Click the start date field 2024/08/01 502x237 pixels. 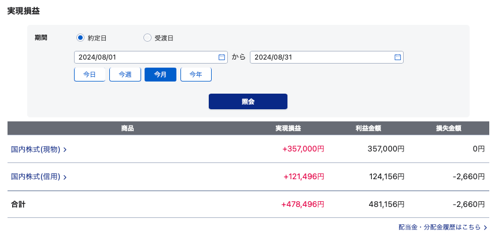point(145,57)
